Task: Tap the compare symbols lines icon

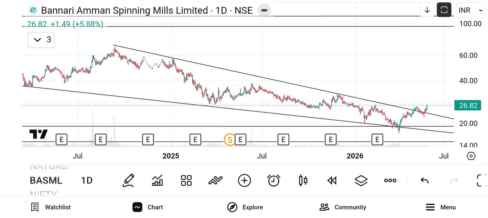Action: 216,181
